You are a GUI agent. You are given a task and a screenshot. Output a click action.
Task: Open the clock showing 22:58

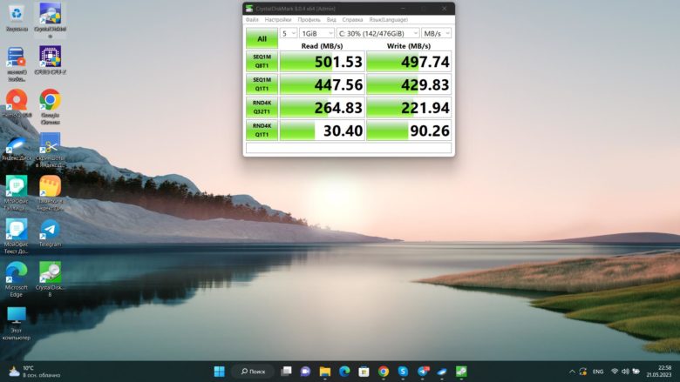(x=659, y=372)
